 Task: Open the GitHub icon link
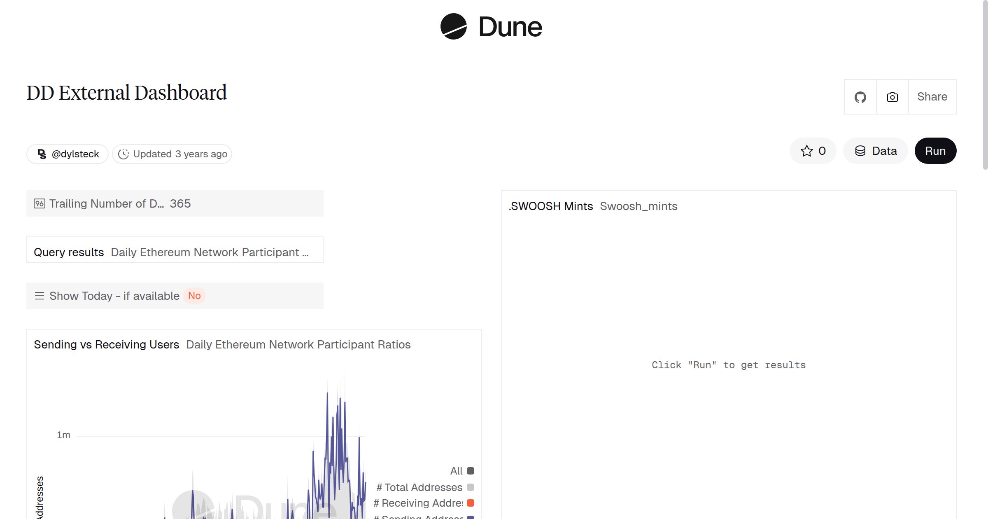[x=860, y=96]
